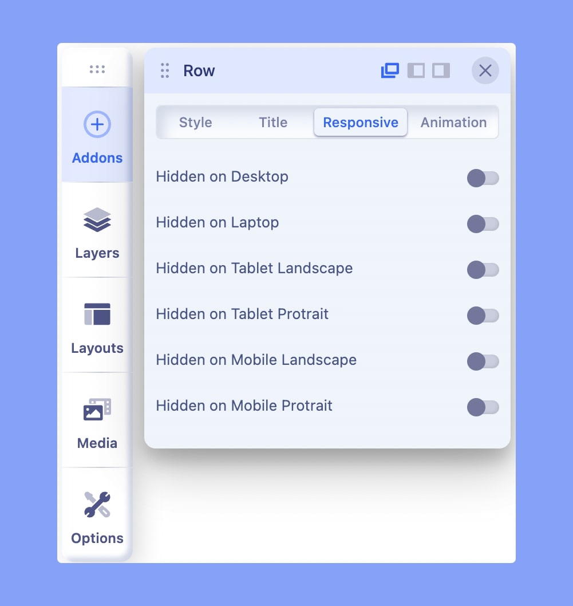Switch to the Title tab
Screen dimensions: 573x606
[x=273, y=123]
